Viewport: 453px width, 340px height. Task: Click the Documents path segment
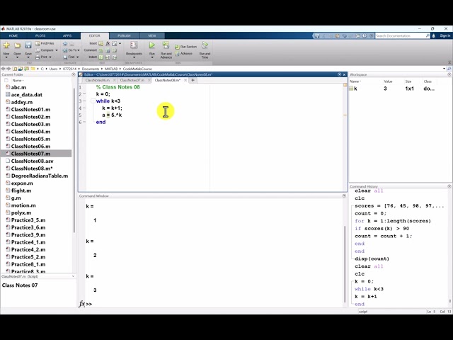(x=91, y=69)
